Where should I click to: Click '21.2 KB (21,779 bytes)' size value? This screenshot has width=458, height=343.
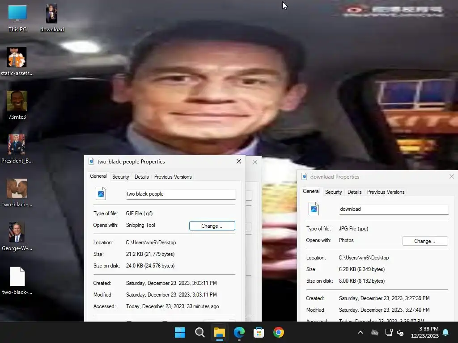point(150,254)
